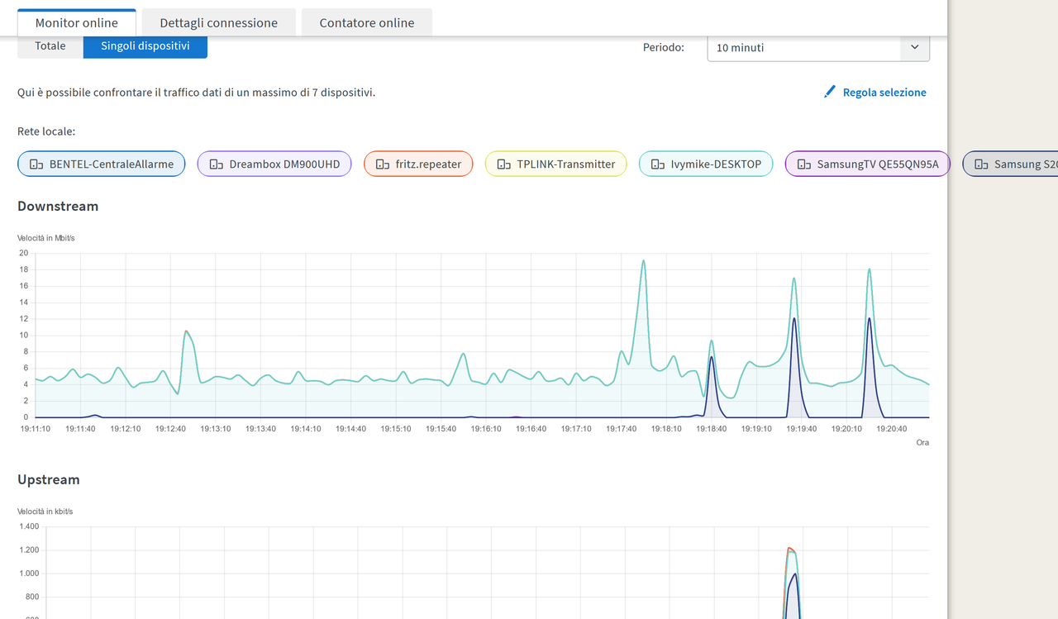
Task: Click the 19:12:40 time label on downstream axis
Action: [171, 429]
